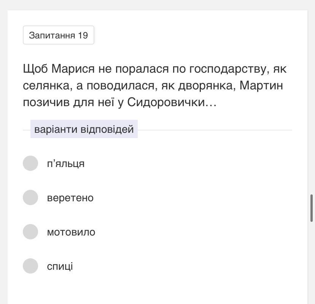The image size is (315, 304).
Task: Click the веретено answer label
Action: pos(70,198)
